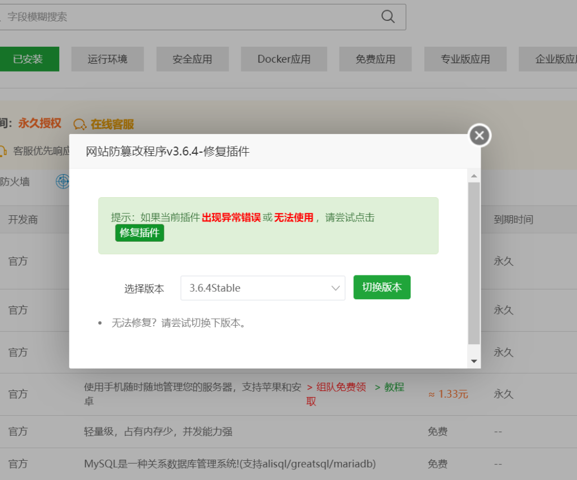Click the target icon beside 防火墙
Image resolution: width=577 pixels, height=480 pixels.
click(x=62, y=181)
